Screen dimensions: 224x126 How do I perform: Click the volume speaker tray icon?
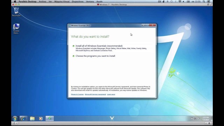pos(198,118)
